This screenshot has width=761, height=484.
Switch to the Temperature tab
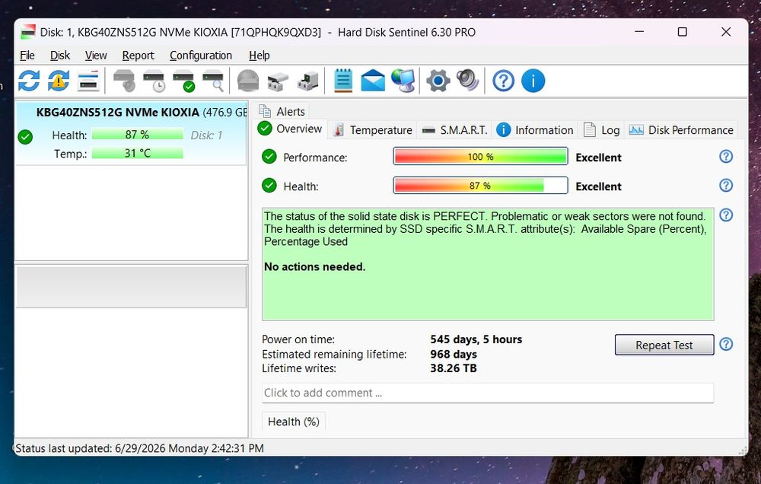(373, 130)
